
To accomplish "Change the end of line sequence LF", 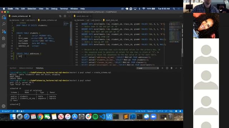I will click(x=166, y=111).
